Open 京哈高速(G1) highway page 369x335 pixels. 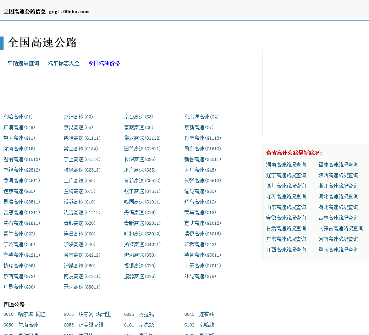(x=18, y=117)
